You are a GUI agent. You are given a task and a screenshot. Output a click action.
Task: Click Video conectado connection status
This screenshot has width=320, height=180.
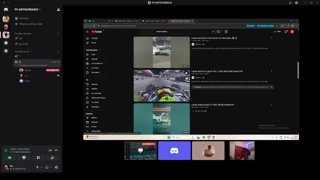point(20,149)
